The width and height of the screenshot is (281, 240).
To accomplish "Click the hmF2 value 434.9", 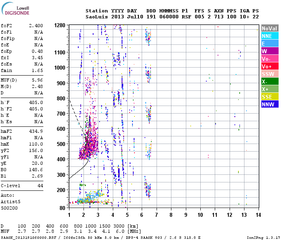I will (36, 131).
